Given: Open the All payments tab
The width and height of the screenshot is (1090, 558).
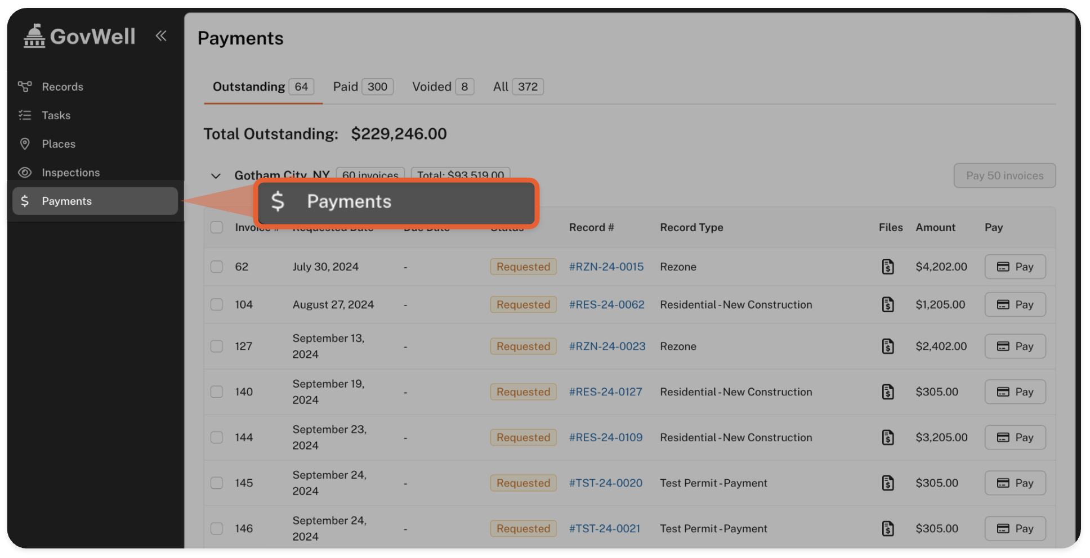Looking at the screenshot, I should [x=517, y=87].
